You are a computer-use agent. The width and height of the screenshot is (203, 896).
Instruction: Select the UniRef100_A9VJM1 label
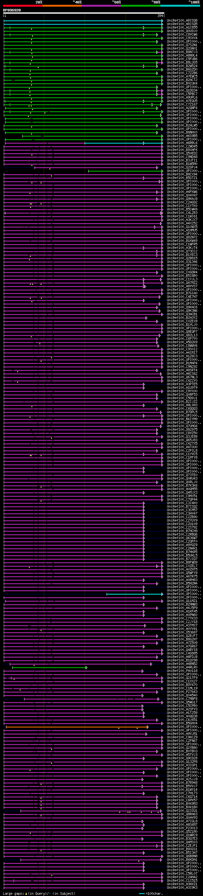tap(182, 734)
